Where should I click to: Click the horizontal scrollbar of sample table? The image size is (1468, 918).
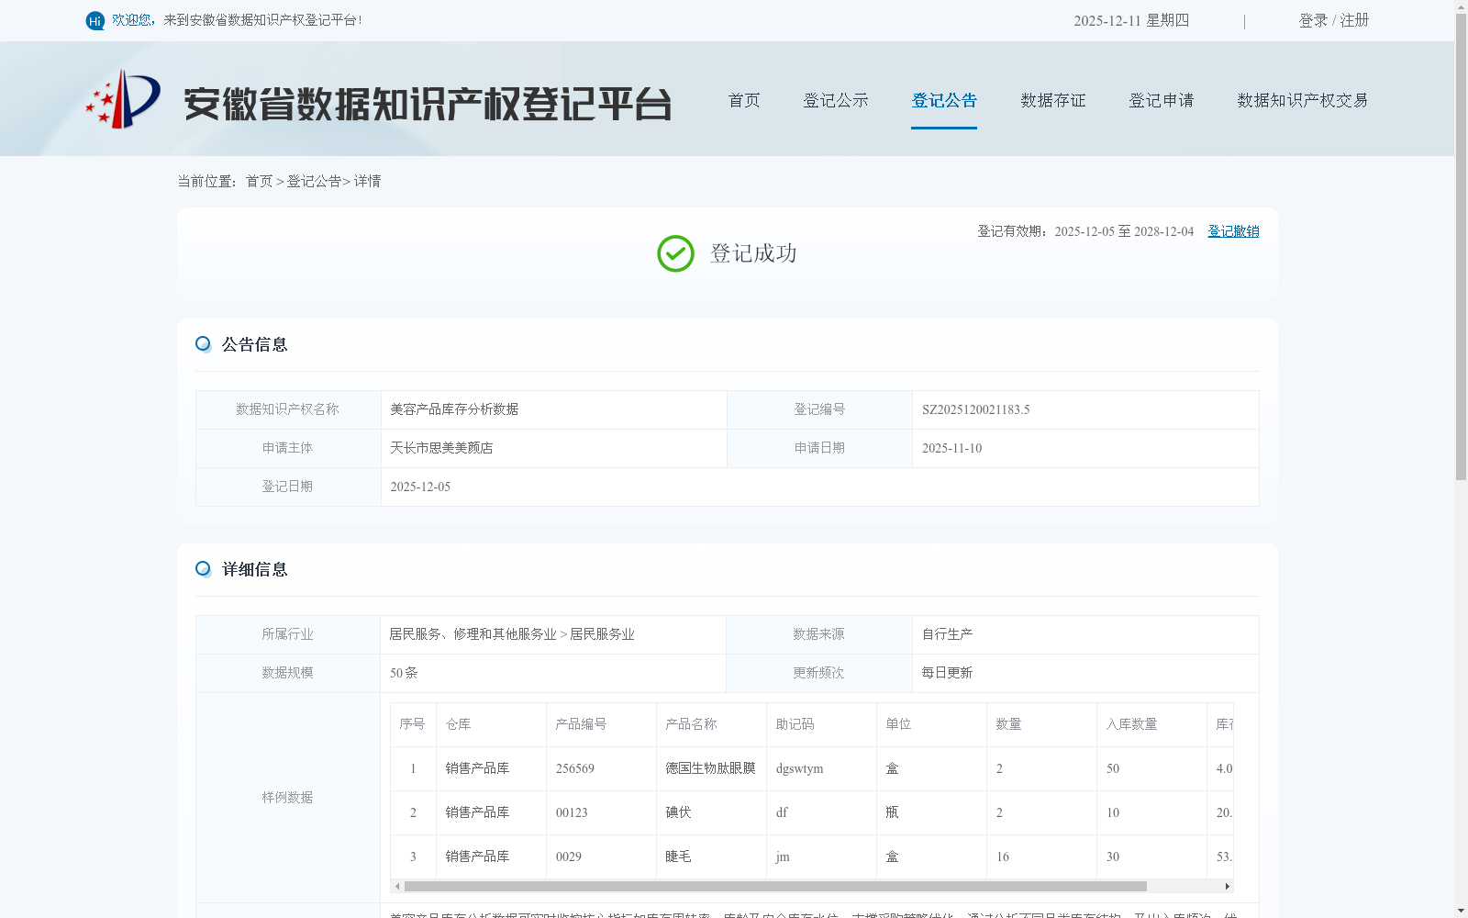point(775,886)
